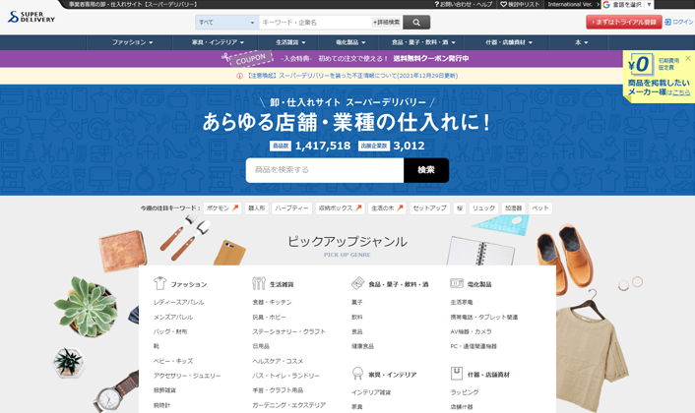The height and width of the screenshot is (413, 695).
Task: Click the 桜 keyword tag
Action: pos(459,208)
